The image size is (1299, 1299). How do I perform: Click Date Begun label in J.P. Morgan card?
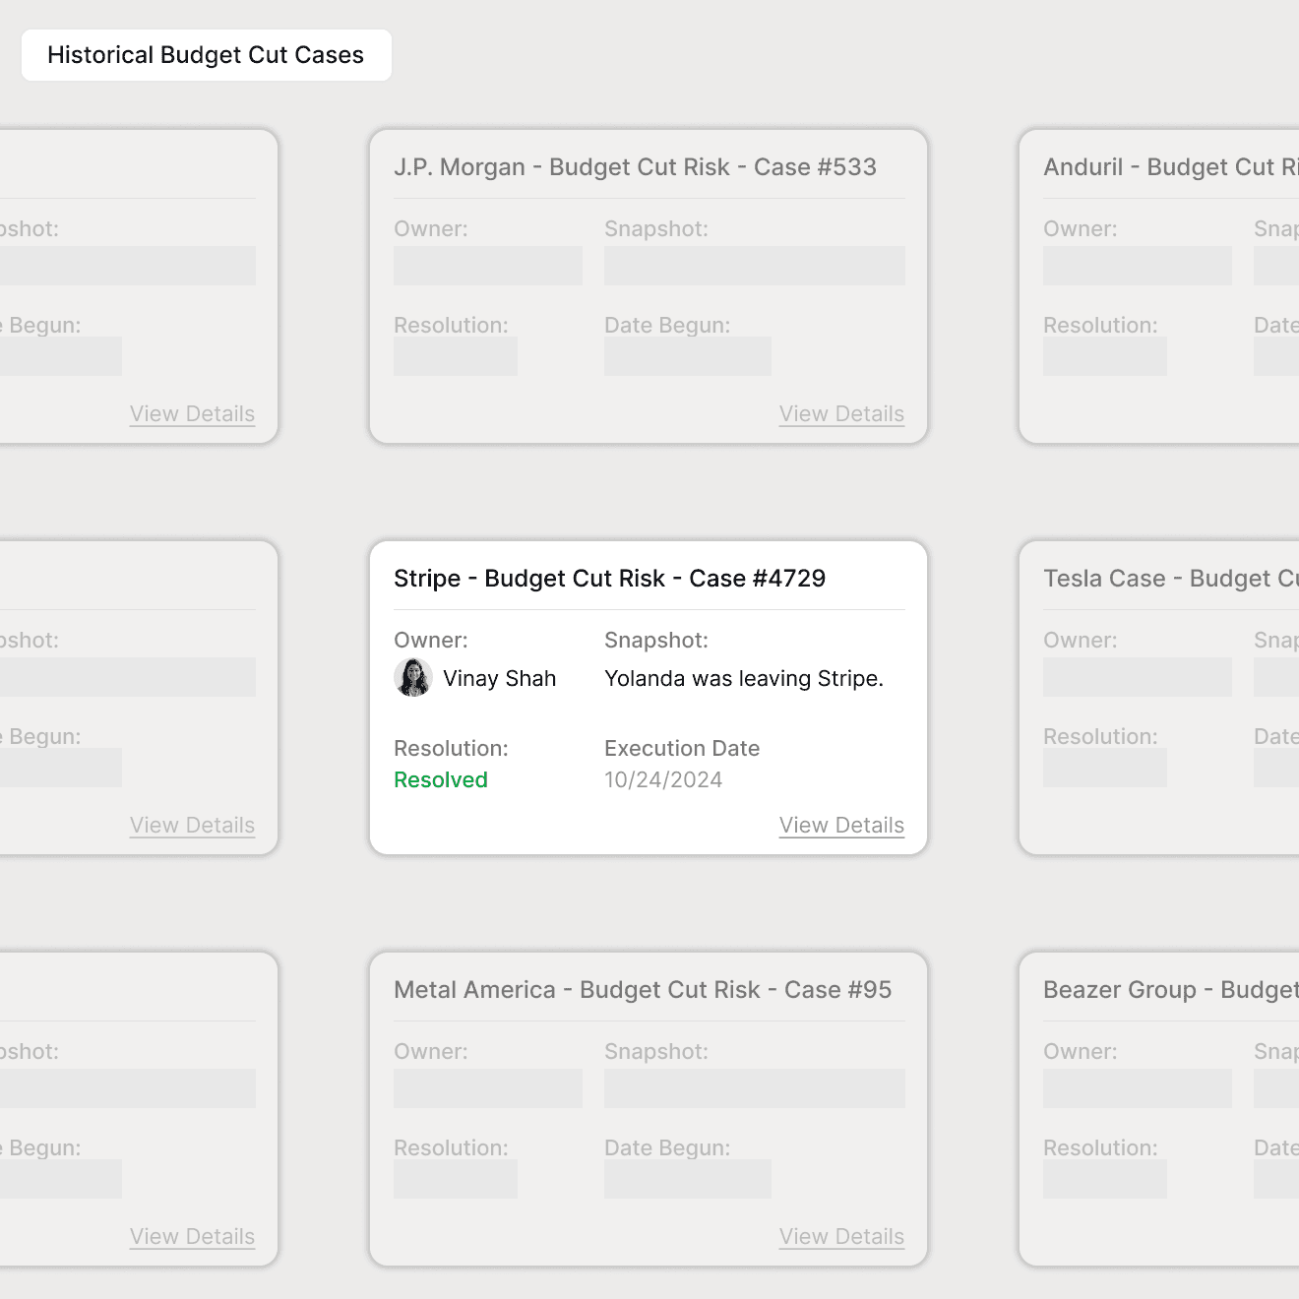(x=667, y=325)
